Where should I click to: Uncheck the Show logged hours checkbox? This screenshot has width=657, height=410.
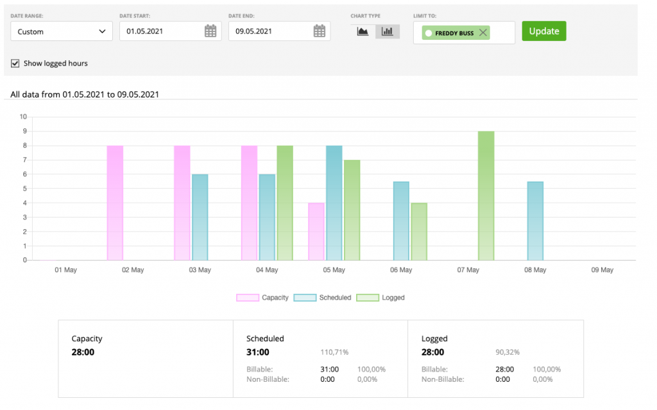pyautogui.click(x=14, y=64)
